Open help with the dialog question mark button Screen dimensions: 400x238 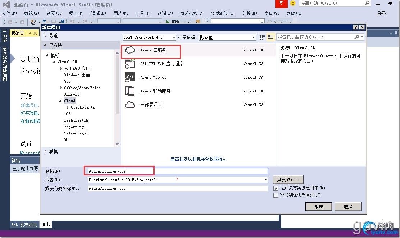coord(356,27)
